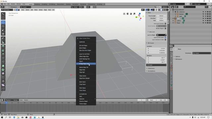This screenshot has height=119, width=212.
Task: Open the Mesh menu in viewport header
Action: pyautogui.click(x=36, y=10)
